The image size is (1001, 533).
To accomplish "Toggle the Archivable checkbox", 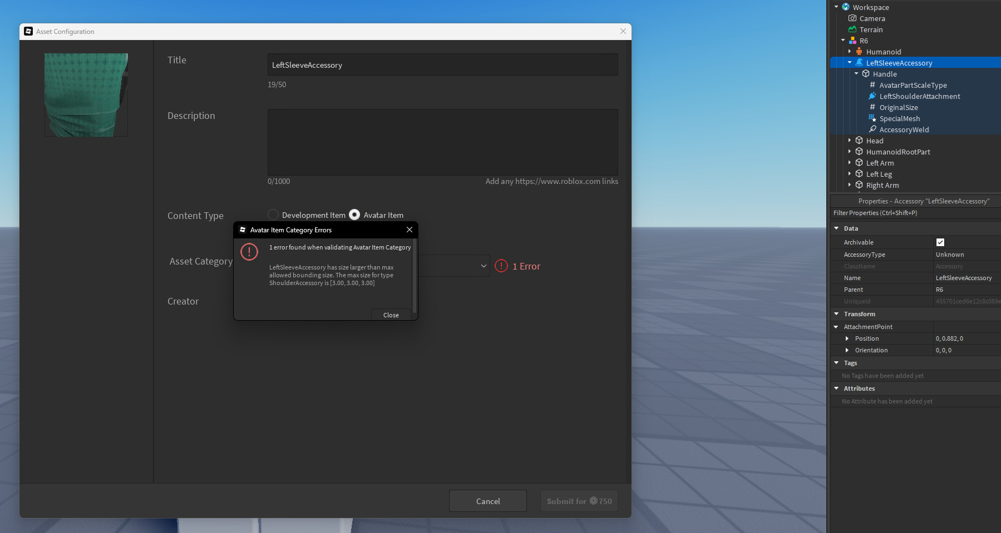I will point(940,242).
